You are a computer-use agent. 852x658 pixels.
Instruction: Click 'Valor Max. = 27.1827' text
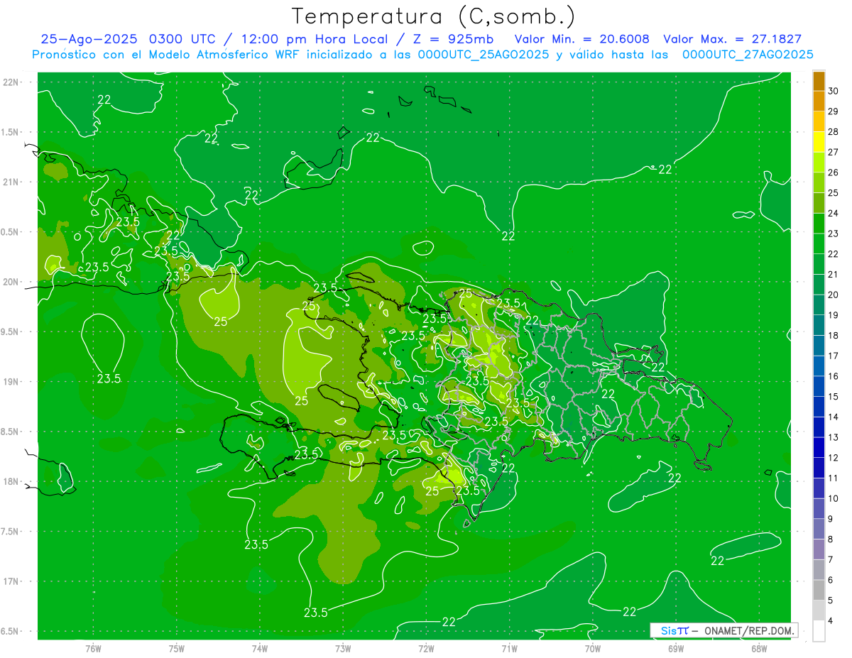732,39
